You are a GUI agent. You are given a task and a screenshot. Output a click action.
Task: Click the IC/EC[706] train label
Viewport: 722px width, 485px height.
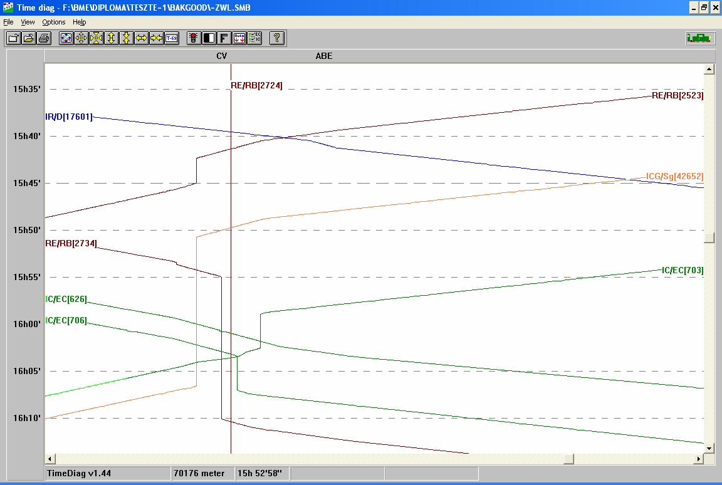66,320
